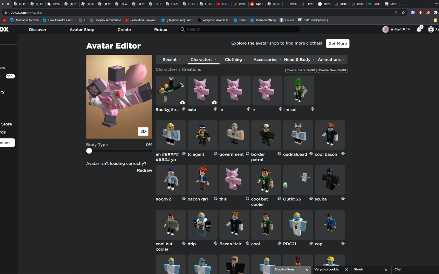Screen dimensions: 439x274
Task: Open the gear icon on the "RDC21" outfit
Action: pos(311,243)
